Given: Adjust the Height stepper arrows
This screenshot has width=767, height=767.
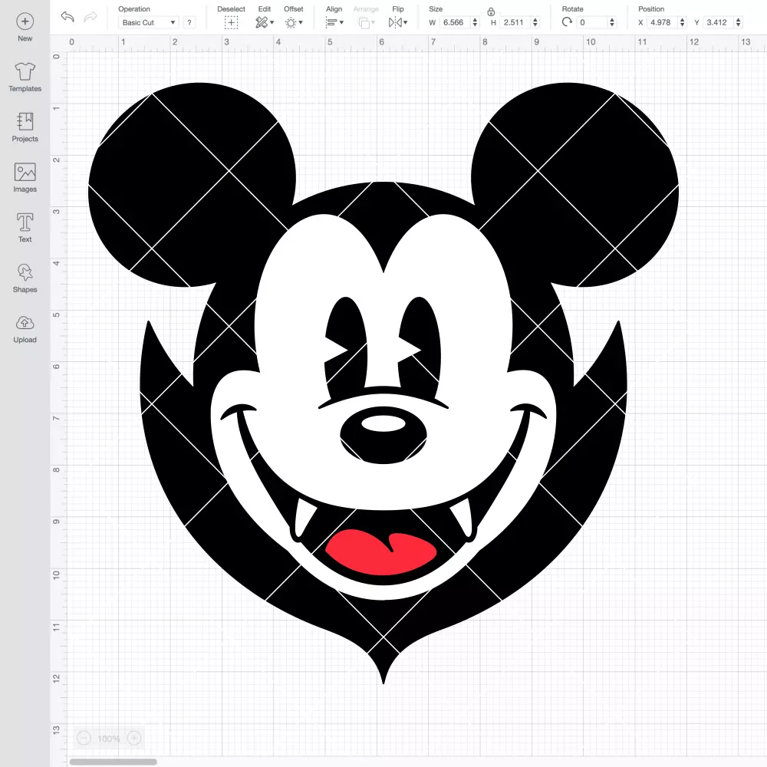Looking at the screenshot, I should (x=535, y=22).
